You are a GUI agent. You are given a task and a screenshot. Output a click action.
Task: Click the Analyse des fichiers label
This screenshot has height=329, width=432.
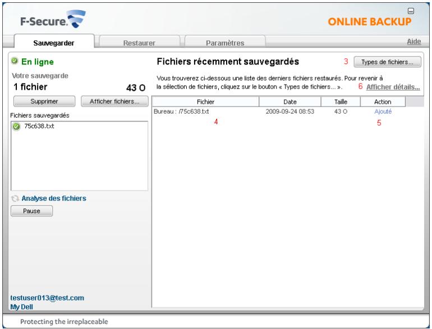[x=54, y=198]
